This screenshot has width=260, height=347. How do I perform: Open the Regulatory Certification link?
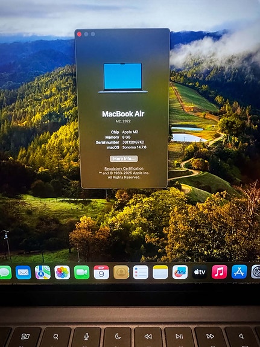coord(124,168)
